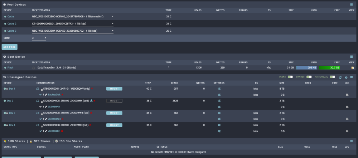
Task: Mount Dev 1 with the MOUNT button
Action: click(114, 89)
